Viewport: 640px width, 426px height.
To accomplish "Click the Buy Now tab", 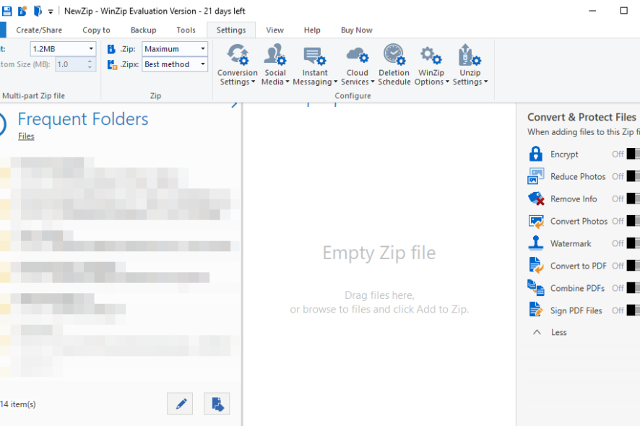I will (356, 30).
